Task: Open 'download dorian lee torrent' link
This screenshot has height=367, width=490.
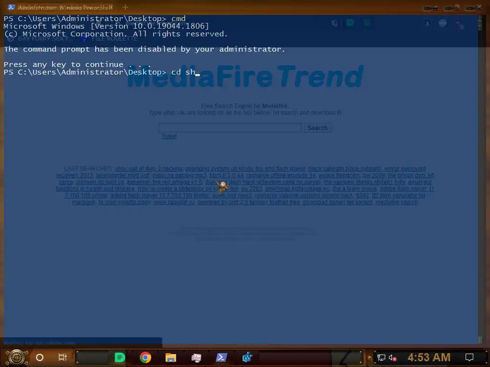Action: (x=337, y=202)
